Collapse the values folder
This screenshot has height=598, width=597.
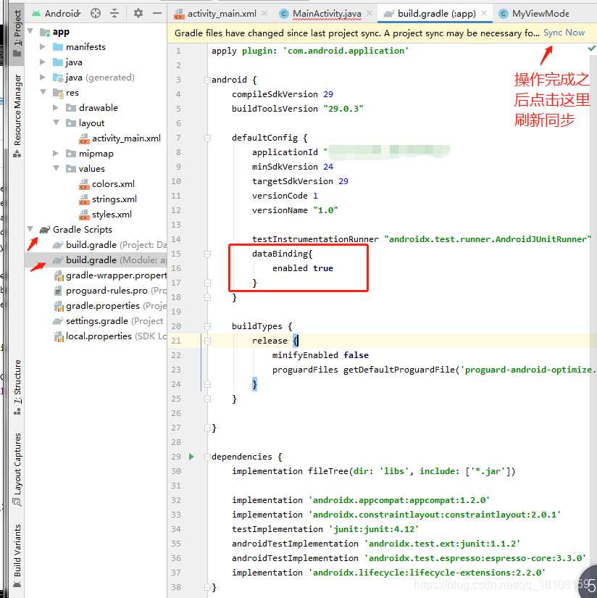click(56, 169)
